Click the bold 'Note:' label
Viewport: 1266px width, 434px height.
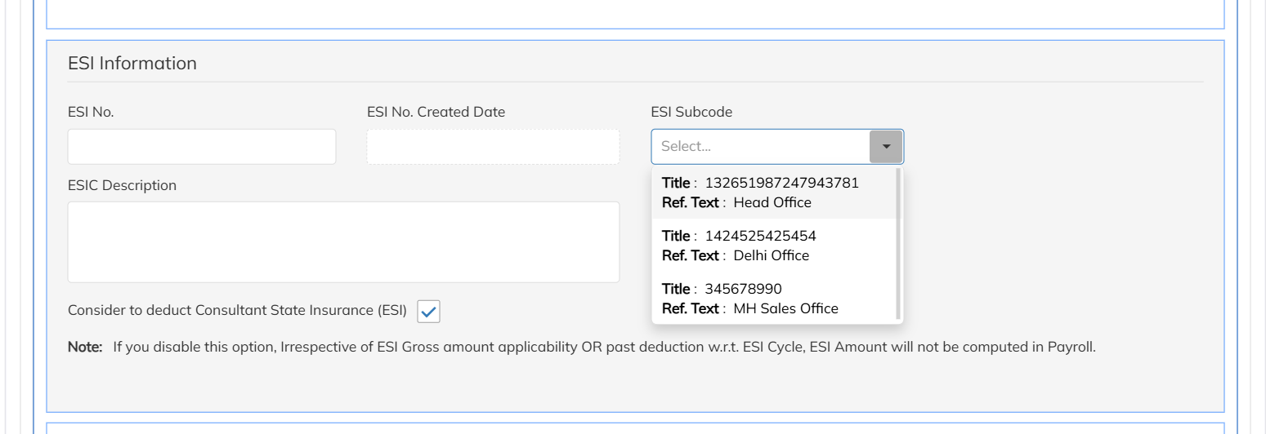(x=85, y=347)
